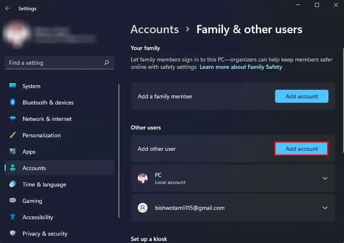
Task: Click the search magnifier icon
Action: 106,63
